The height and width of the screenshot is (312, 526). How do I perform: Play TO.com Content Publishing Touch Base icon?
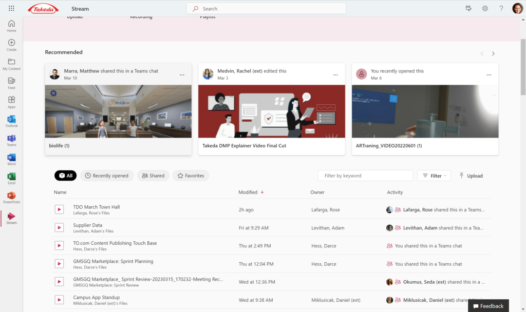(x=59, y=246)
